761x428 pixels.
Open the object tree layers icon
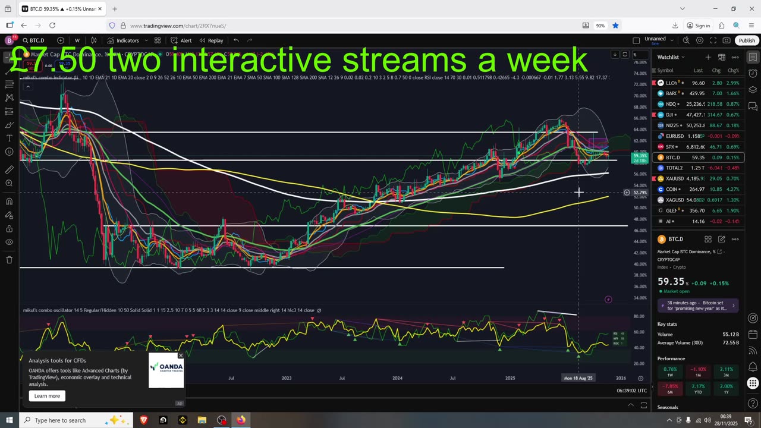click(x=753, y=90)
